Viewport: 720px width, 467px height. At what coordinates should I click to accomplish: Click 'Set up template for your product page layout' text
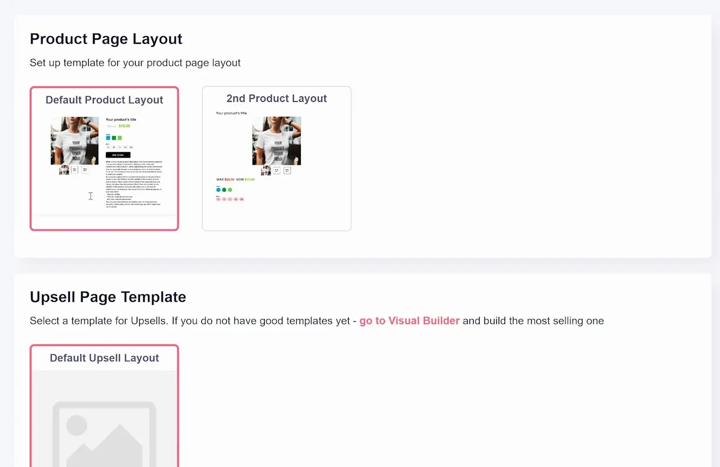tap(135, 63)
